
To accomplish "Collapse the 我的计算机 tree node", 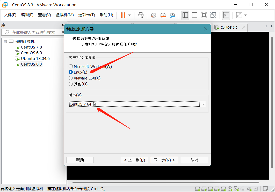I will [5, 42].
